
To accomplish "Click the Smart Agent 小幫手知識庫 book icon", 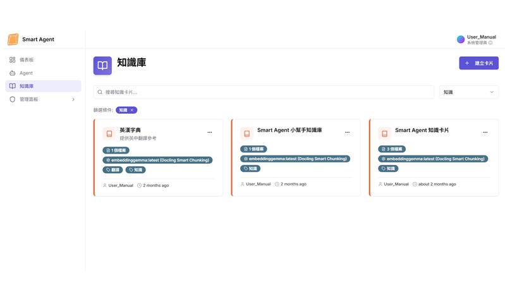I will coord(246,133).
